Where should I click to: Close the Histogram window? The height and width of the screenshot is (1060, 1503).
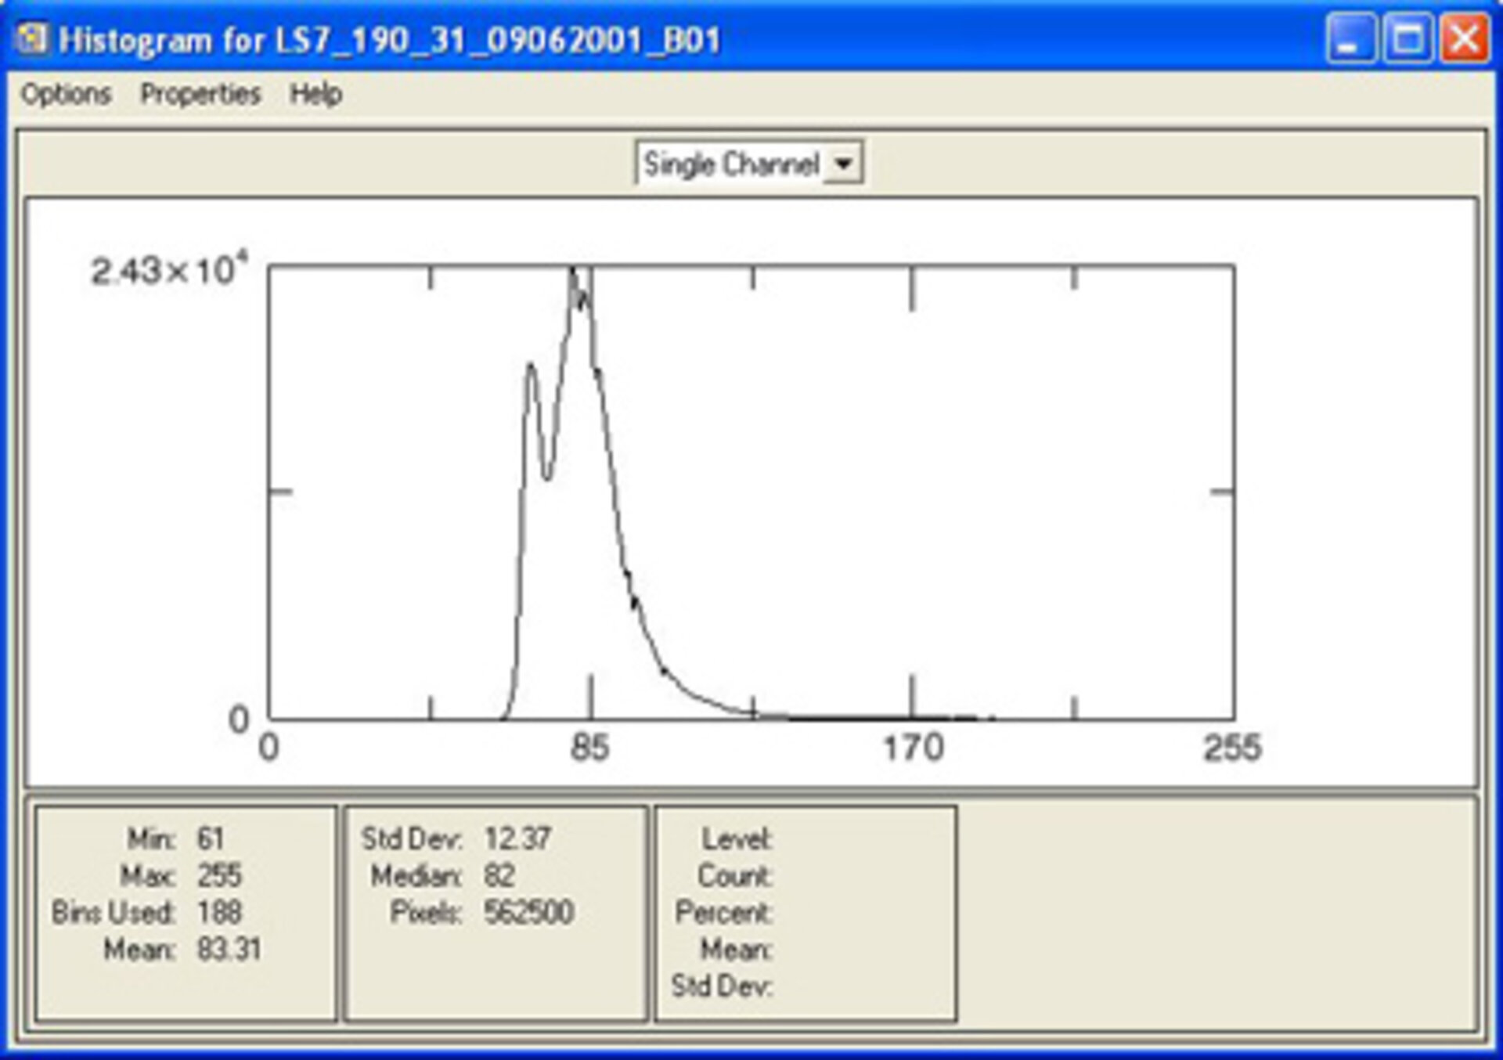click(1464, 38)
